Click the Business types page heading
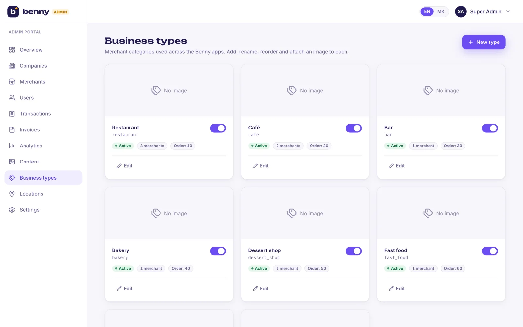523x327 pixels. (x=146, y=41)
